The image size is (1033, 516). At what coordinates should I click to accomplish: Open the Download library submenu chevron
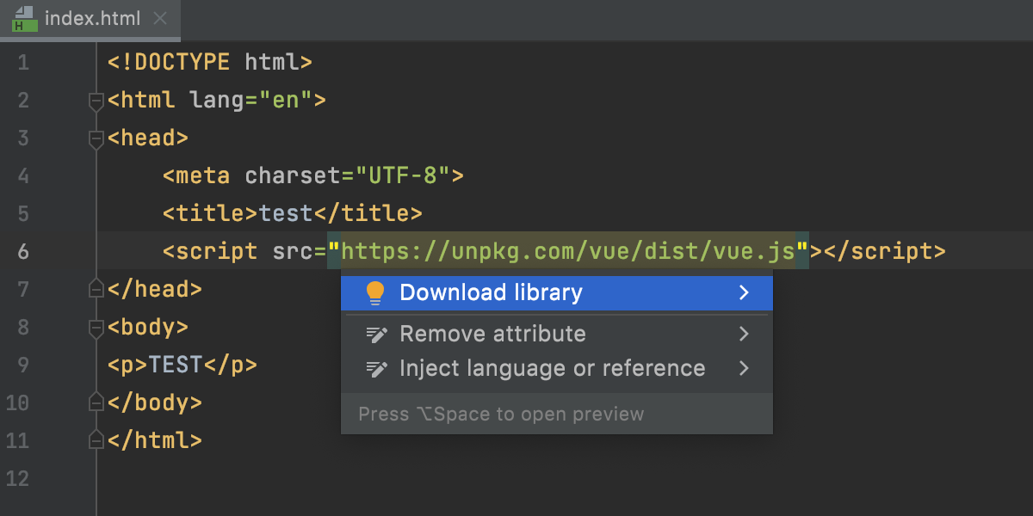pos(744,292)
